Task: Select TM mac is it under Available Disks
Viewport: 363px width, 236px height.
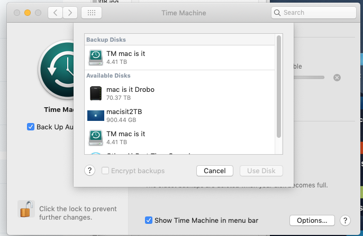Action: (x=180, y=138)
